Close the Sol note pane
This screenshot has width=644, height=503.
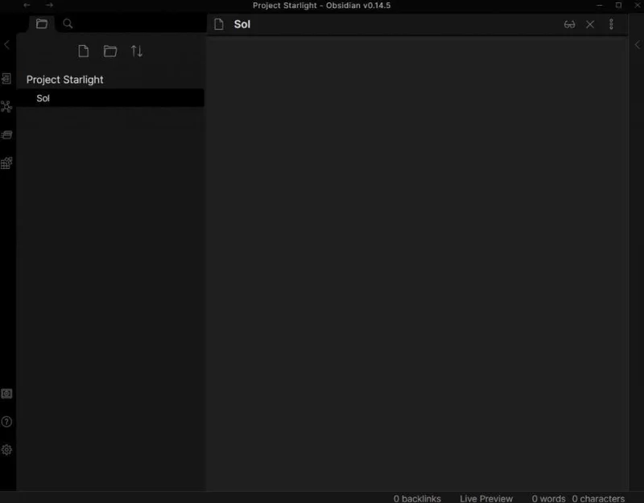tap(590, 25)
